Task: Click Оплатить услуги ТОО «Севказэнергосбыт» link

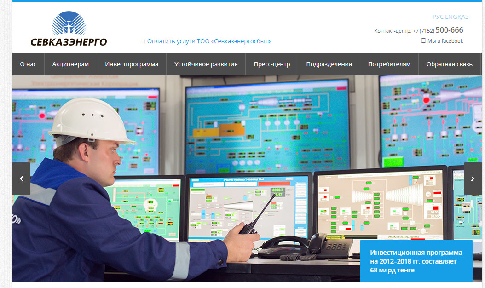Action: tap(209, 41)
